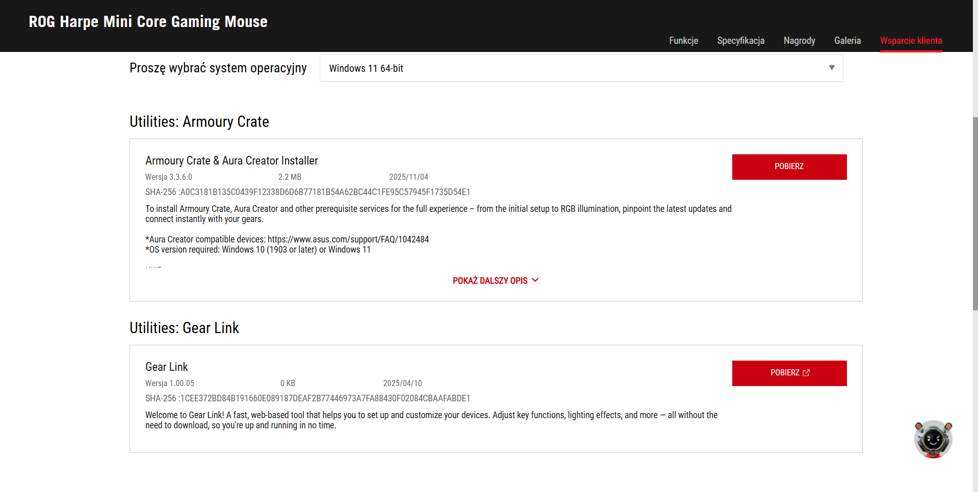Image resolution: width=978 pixels, height=492 pixels.
Task: Click the page vertical scrollbar thumb
Action: [975, 214]
